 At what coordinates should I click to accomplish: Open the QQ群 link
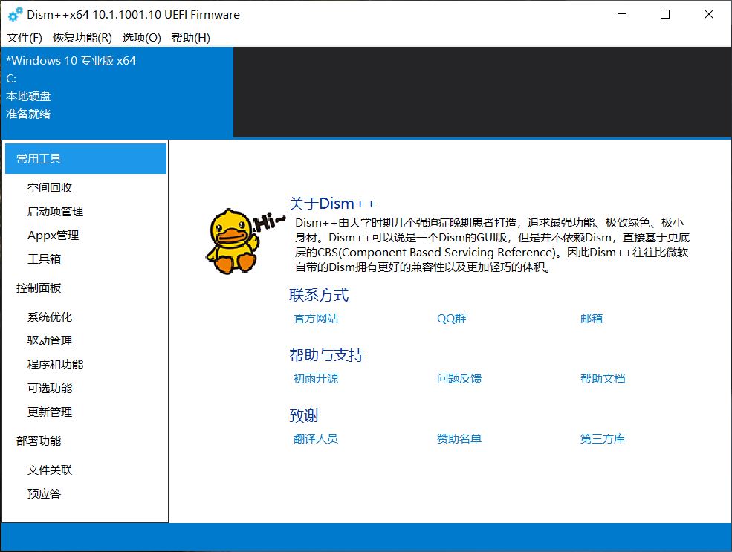click(x=451, y=319)
